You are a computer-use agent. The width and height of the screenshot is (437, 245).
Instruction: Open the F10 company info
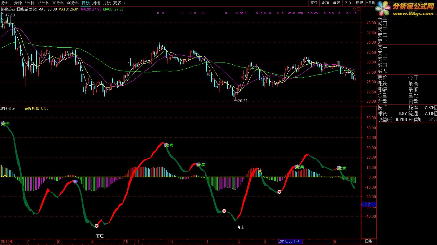[x=348, y=3]
